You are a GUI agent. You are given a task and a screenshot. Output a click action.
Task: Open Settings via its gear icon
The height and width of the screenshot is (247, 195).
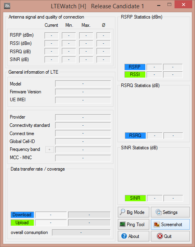[x=158, y=212]
